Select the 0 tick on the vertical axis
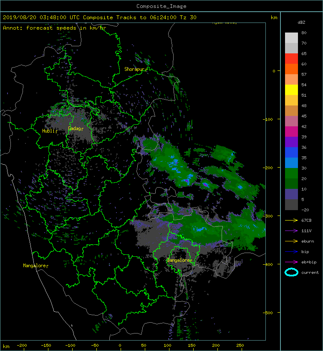 point(274,71)
